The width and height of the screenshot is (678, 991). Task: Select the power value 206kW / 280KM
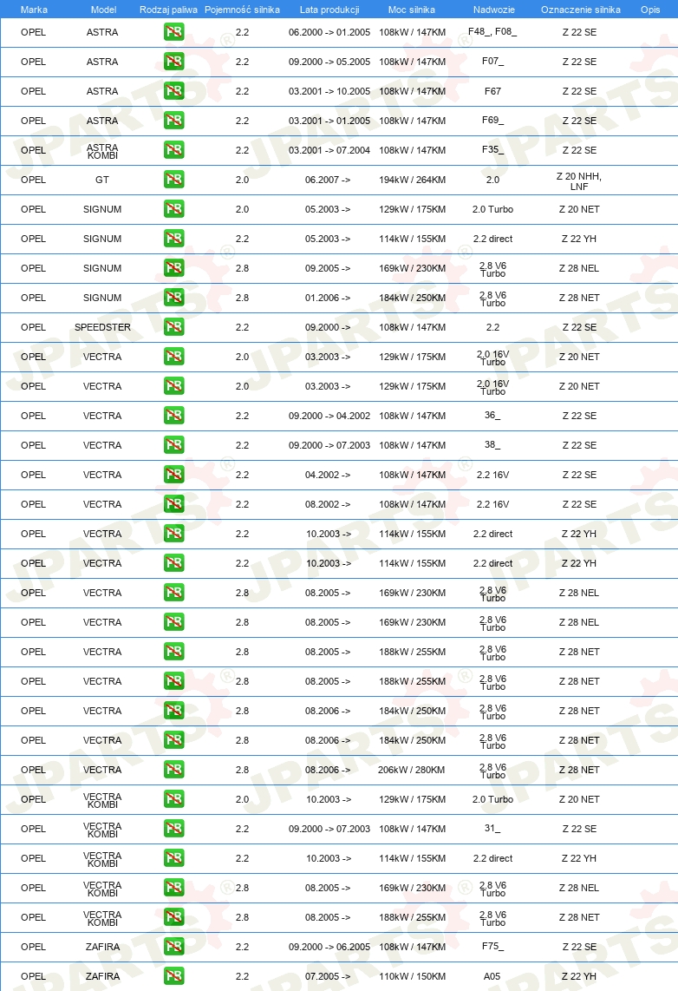pyautogui.click(x=412, y=769)
